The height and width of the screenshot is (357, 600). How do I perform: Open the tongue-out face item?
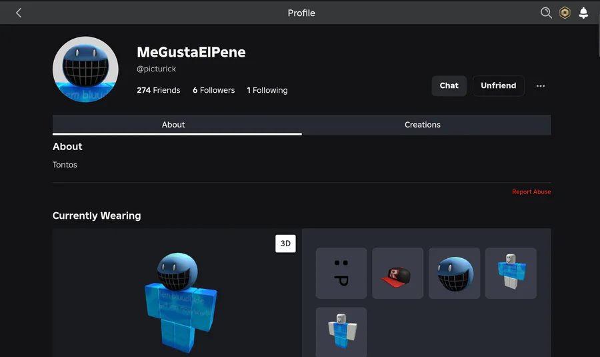click(341, 273)
